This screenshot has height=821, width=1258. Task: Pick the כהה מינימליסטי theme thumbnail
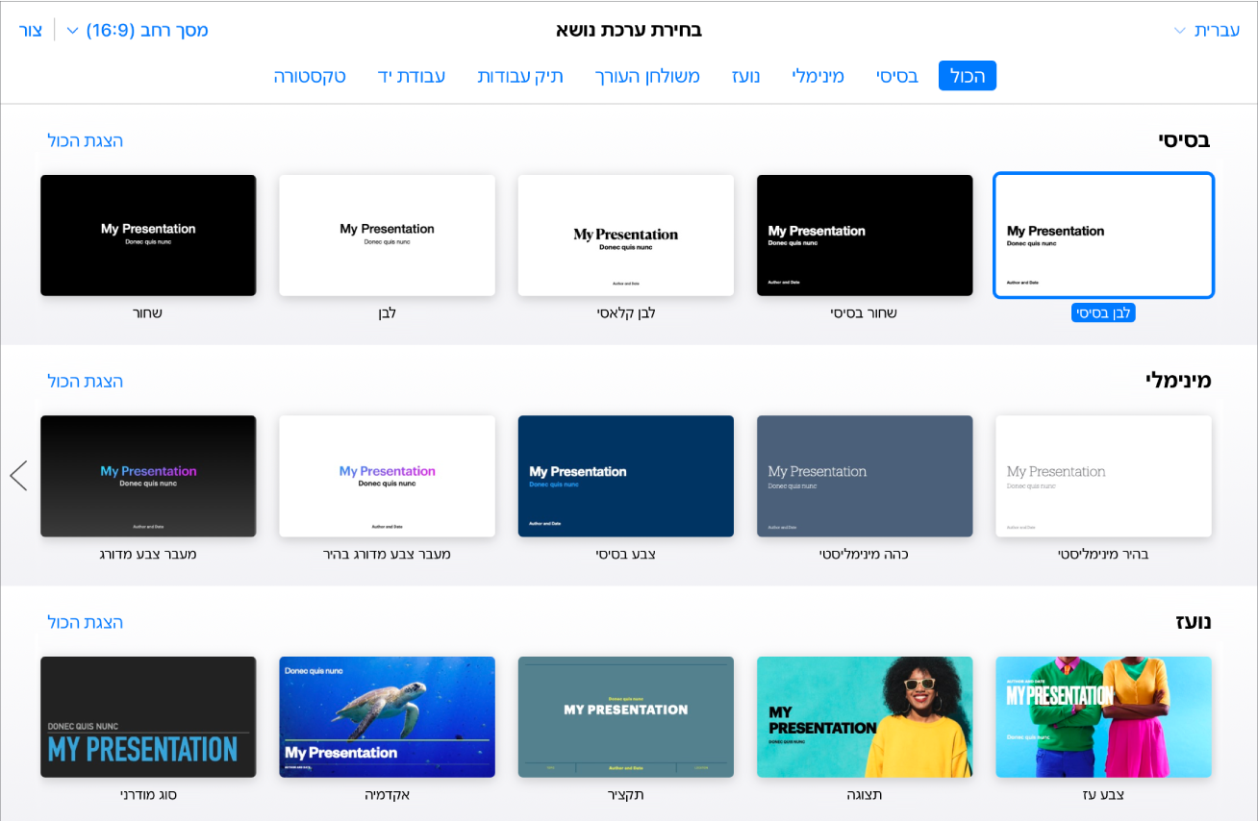tap(865, 476)
